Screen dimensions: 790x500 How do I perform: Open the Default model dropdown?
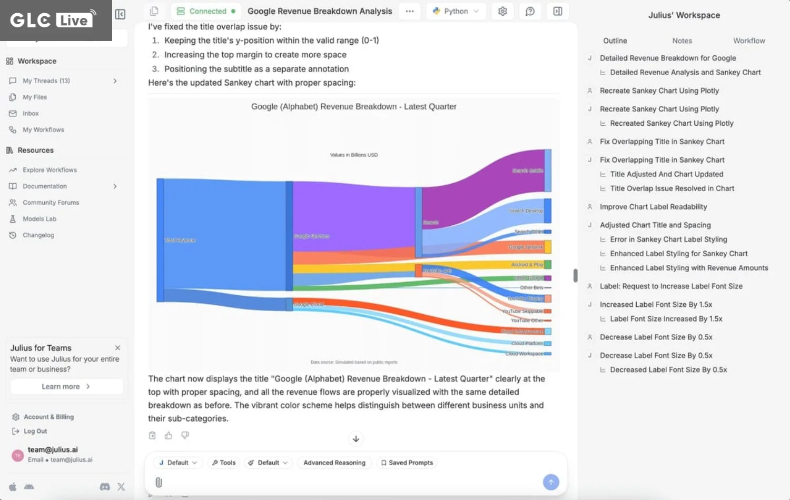point(178,463)
